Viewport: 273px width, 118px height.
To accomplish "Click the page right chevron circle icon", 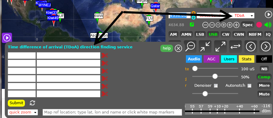I will (x=266, y=47).
